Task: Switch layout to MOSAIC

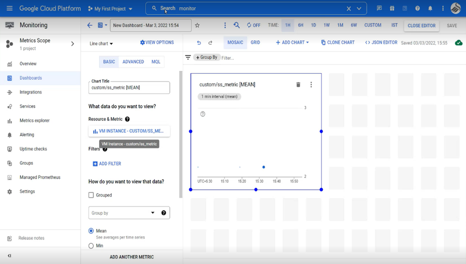Action: [235, 42]
